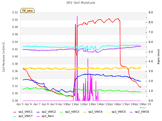Screen dimensions: 162x121
Task: Click the Apr 10 x-axis tick label
Action: click(62, 104)
